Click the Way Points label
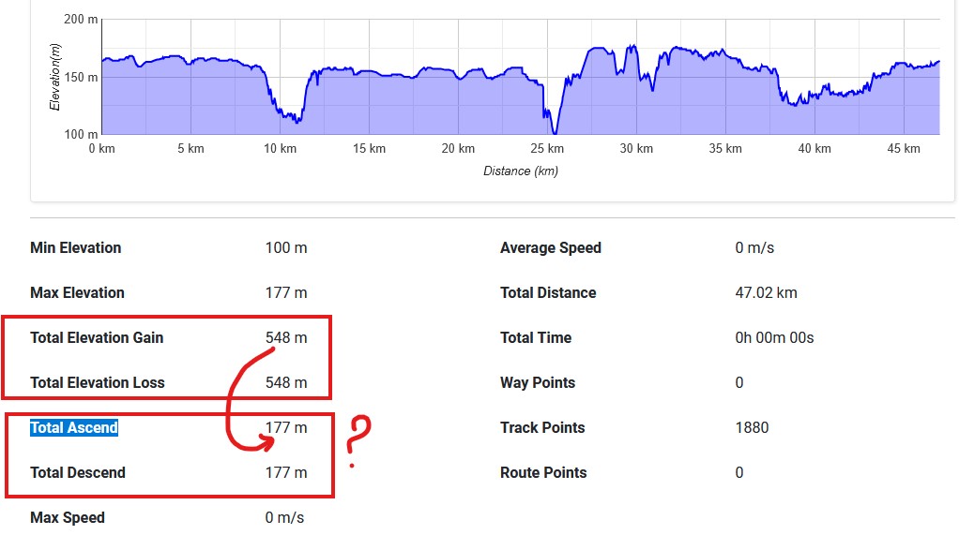The image size is (959, 550). coord(538,383)
